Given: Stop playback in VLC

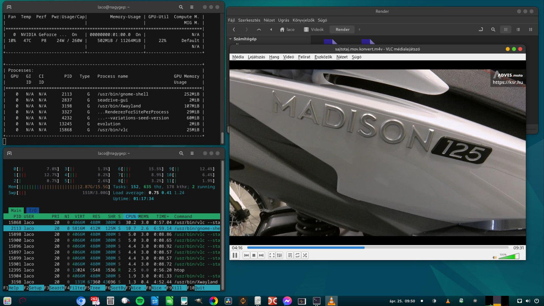Looking at the screenshot, I should tap(254, 255).
